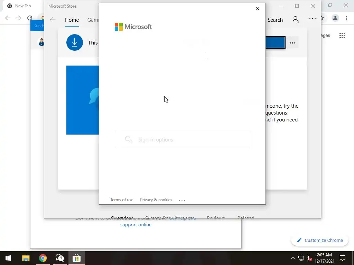Open Terms of use link
The image size is (354, 265).
[x=122, y=200]
